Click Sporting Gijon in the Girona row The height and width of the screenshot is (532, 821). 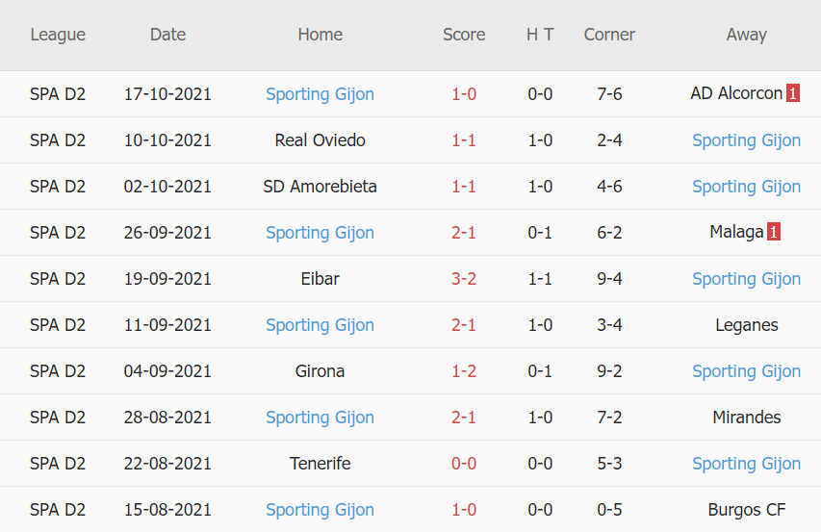click(x=746, y=371)
